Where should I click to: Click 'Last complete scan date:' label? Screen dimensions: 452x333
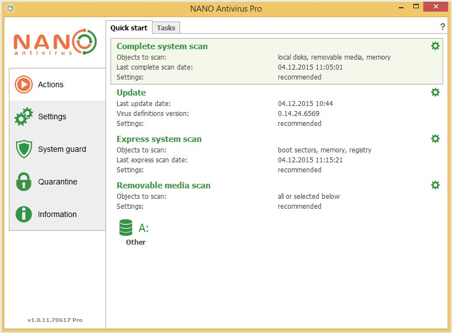155,67
